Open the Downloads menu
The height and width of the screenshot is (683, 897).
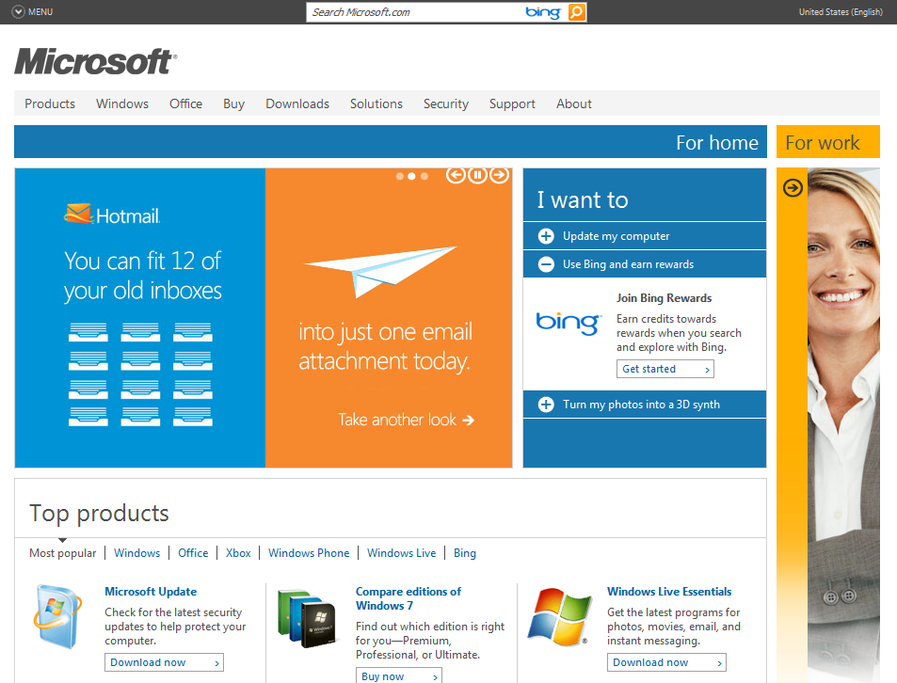point(297,104)
